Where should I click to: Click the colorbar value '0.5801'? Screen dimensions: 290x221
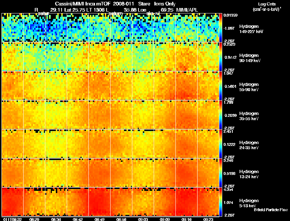231,86
